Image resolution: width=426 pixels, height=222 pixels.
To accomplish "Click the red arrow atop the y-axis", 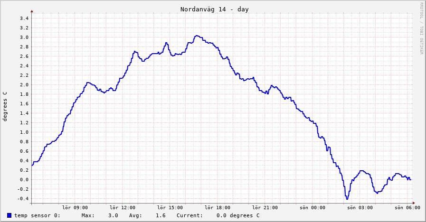I will 32,11.
